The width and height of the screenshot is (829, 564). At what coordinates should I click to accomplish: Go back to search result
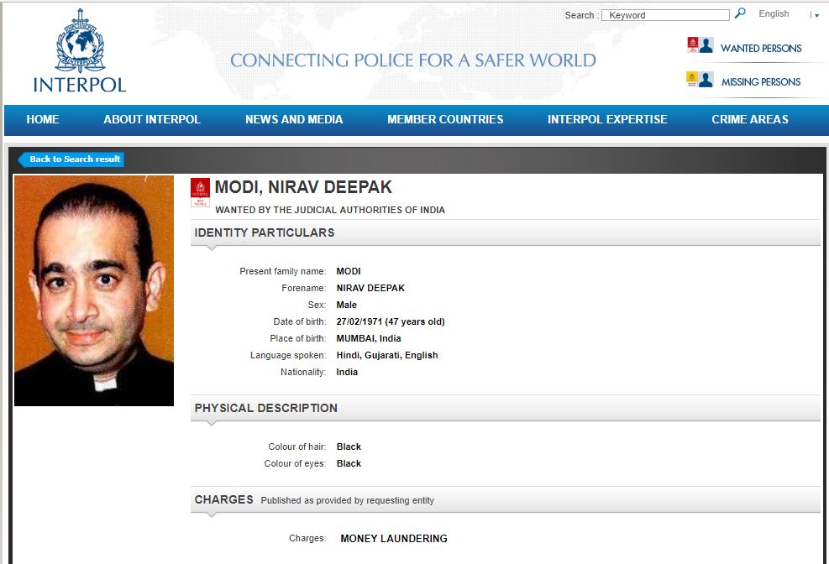(x=71, y=159)
